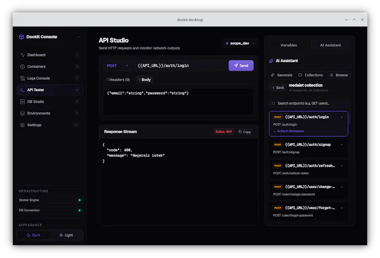Click the POST badge of auth/signup endpoint
The height and width of the screenshot is (258, 380).
pyautogui.click(x=277, y=144)
